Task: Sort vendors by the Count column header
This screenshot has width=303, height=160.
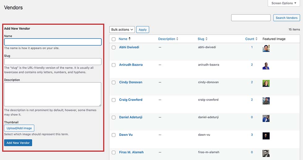Action: (x=250, y=39)
